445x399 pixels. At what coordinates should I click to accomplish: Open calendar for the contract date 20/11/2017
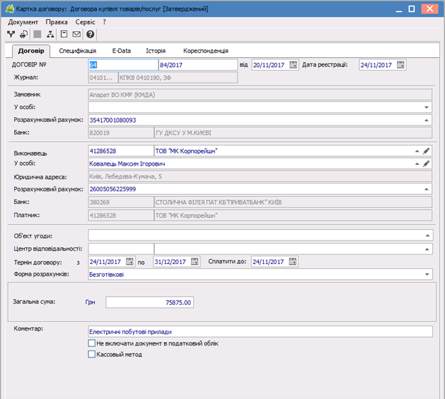pyautogui.click(x=292, y=65)
